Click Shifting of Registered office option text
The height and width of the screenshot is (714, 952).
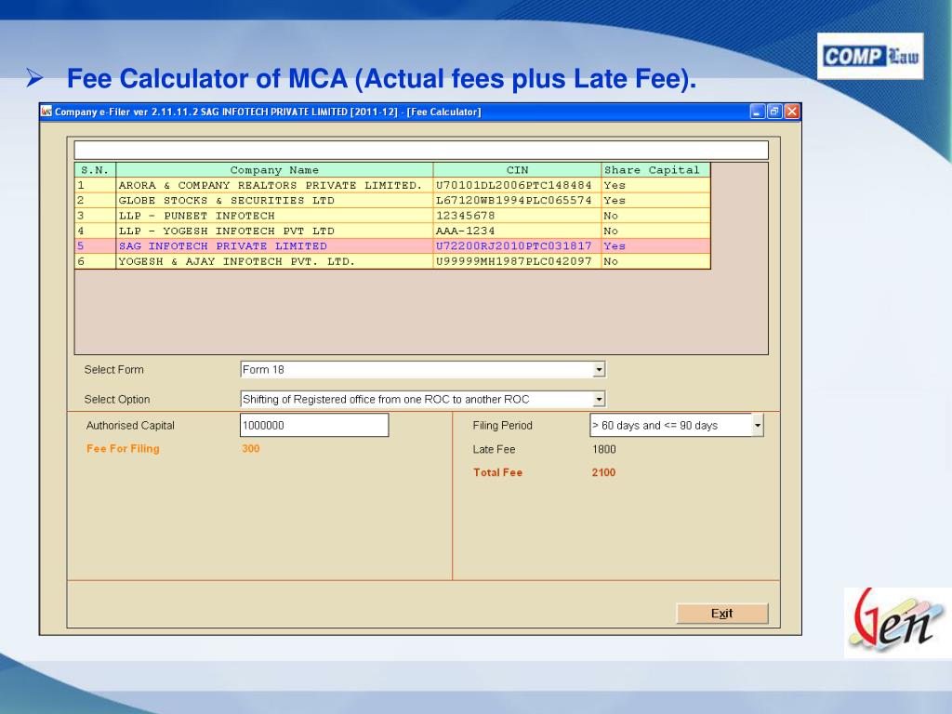click(386, 399)
